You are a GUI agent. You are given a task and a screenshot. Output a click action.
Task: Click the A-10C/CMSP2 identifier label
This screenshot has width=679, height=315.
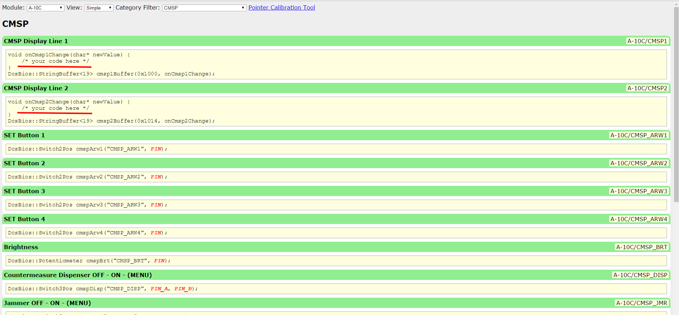click(x=647, y=88)
